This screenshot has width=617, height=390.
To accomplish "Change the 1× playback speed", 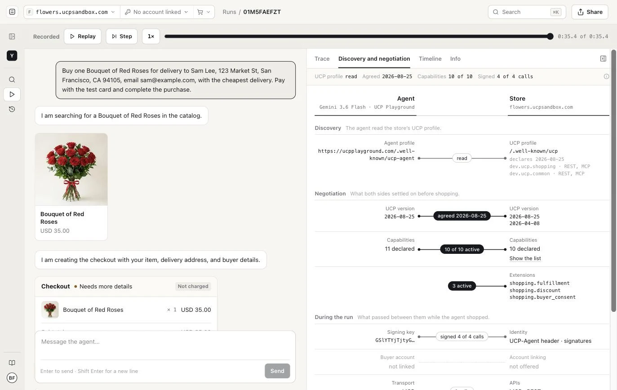I will point(151,36).
